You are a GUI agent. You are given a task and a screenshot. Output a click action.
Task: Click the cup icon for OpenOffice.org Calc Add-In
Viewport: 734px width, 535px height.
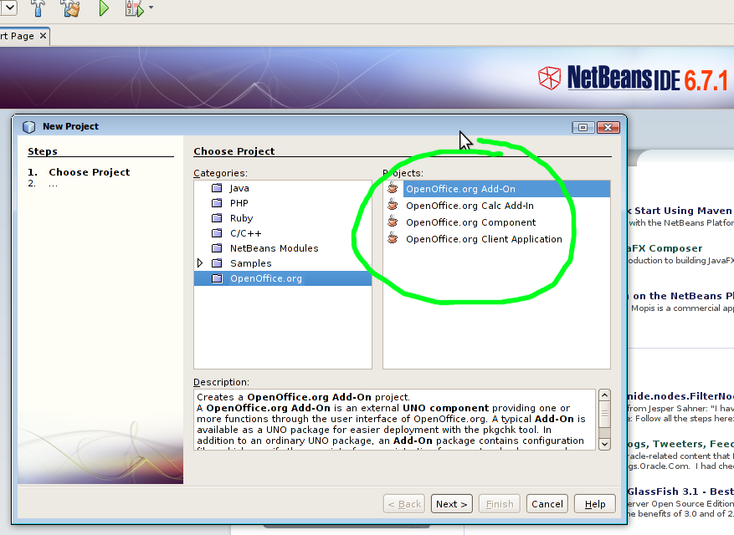pos(393,205)
